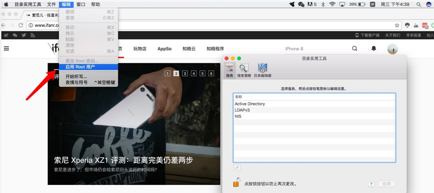
Task: Open the 窗口 menu
Action: [x=81, y=4]
